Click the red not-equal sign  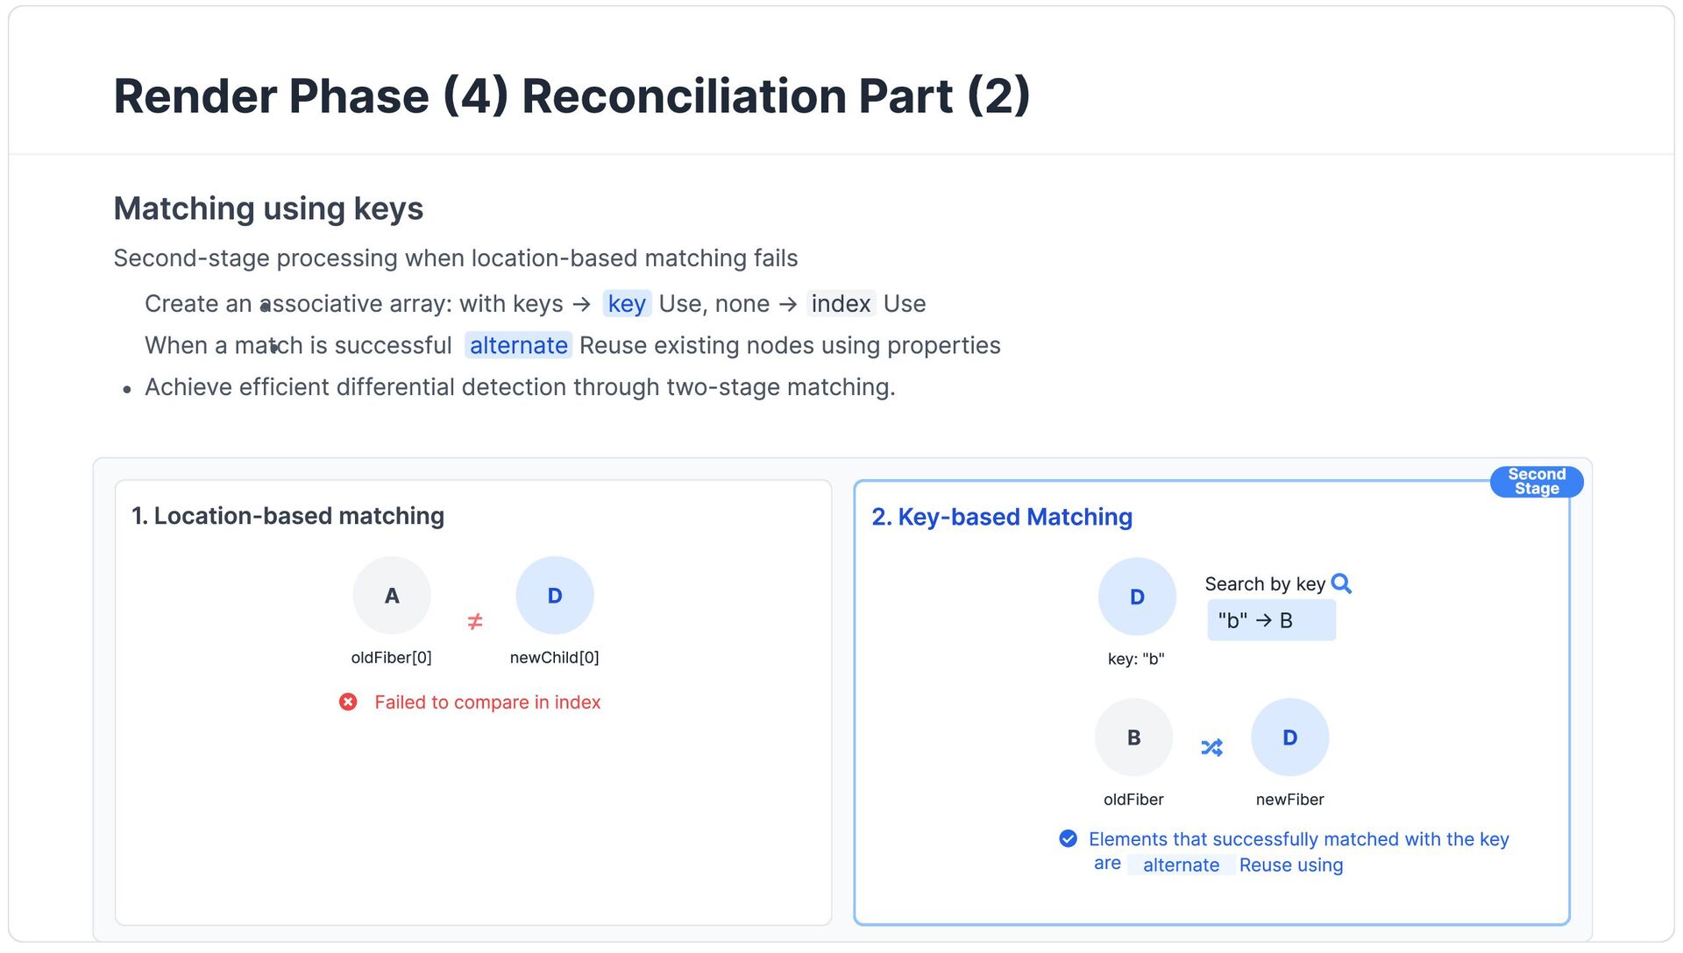(474, 621)
